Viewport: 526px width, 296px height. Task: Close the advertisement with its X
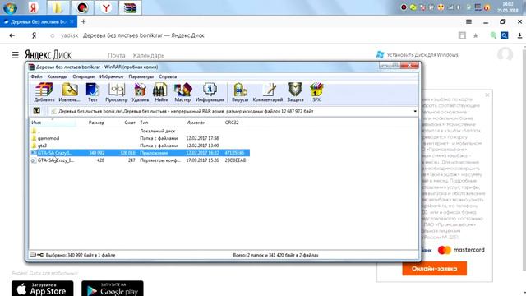tap(487, 95)
